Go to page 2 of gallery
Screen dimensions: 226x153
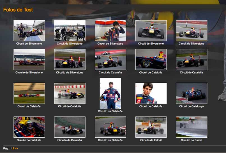pyautogui.click(x=13, y=149)
